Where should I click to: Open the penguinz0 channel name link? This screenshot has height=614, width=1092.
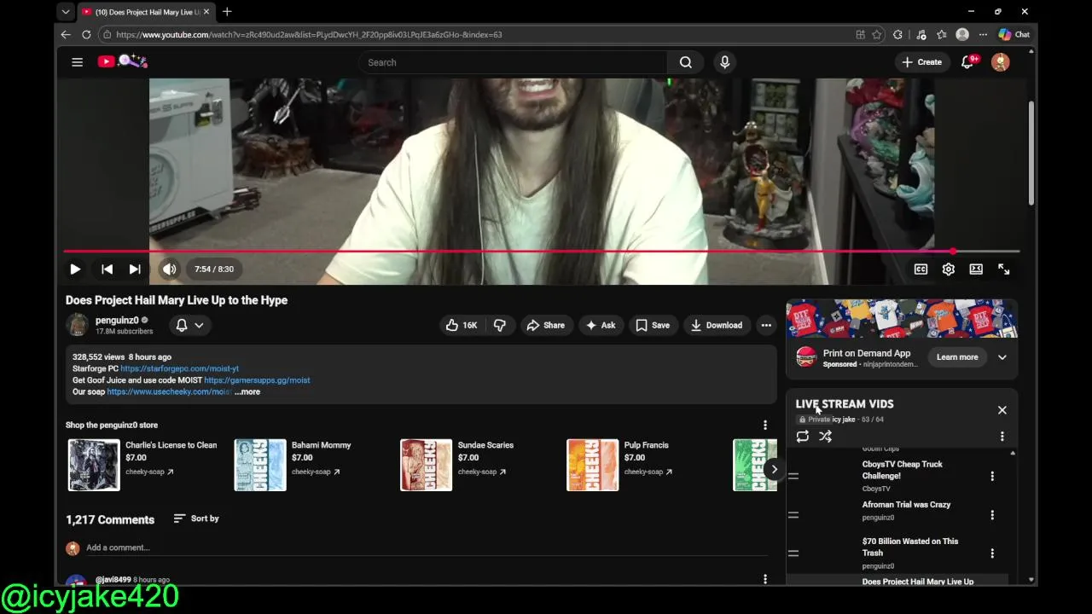(117, 321)
